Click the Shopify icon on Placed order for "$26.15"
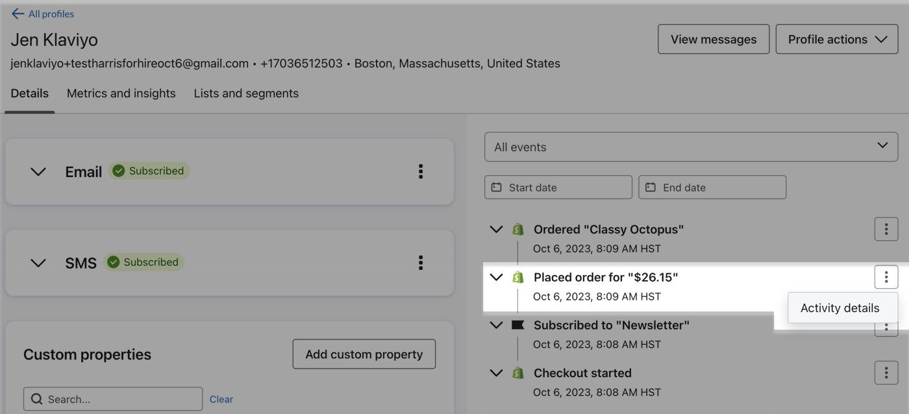Screen dimensions: 909x414 [x=517, y=276]
